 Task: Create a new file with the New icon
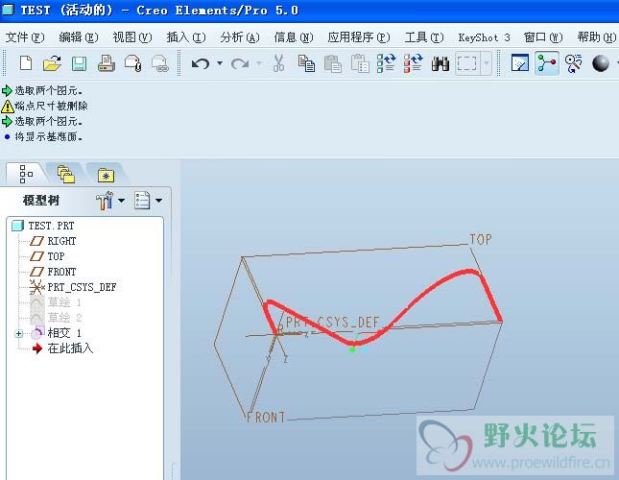click(26, 63)
